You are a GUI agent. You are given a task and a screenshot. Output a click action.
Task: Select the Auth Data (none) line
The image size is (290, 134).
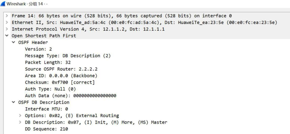[71, 96]
